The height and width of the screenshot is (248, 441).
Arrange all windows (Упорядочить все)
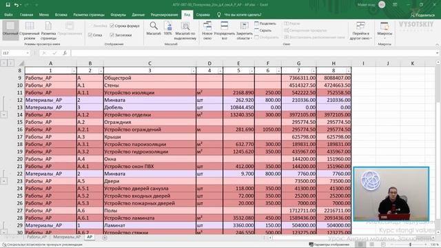(224, 30)
